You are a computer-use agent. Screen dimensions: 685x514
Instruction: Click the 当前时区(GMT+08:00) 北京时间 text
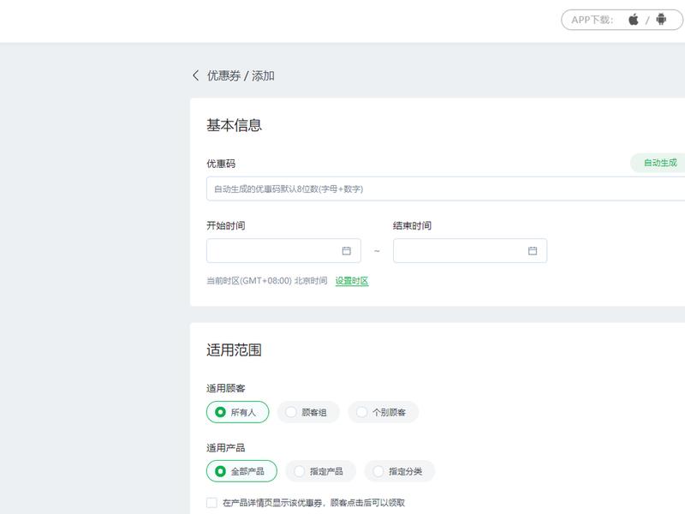coord(267,281)
